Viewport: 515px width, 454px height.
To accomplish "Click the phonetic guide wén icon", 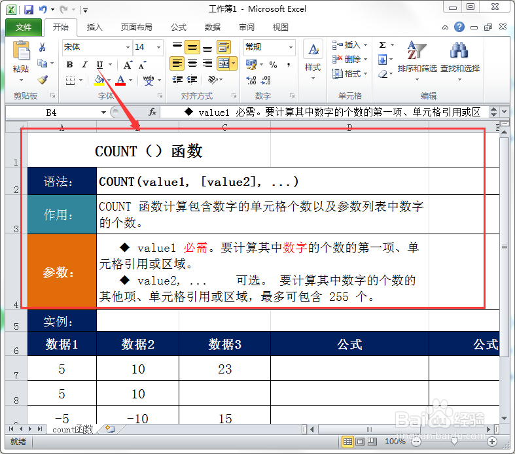I will [149, 80].
